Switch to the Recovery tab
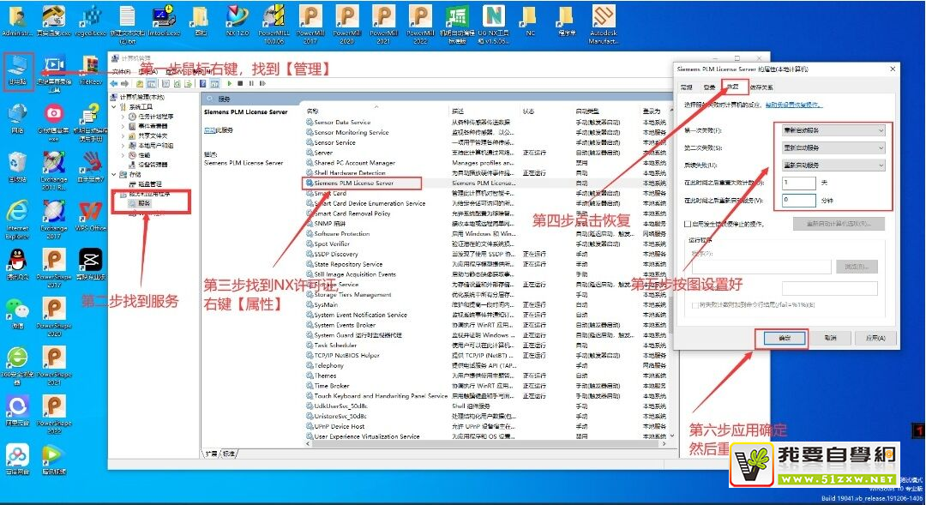The height and width of the screenshot is (505, 926). 733,87
